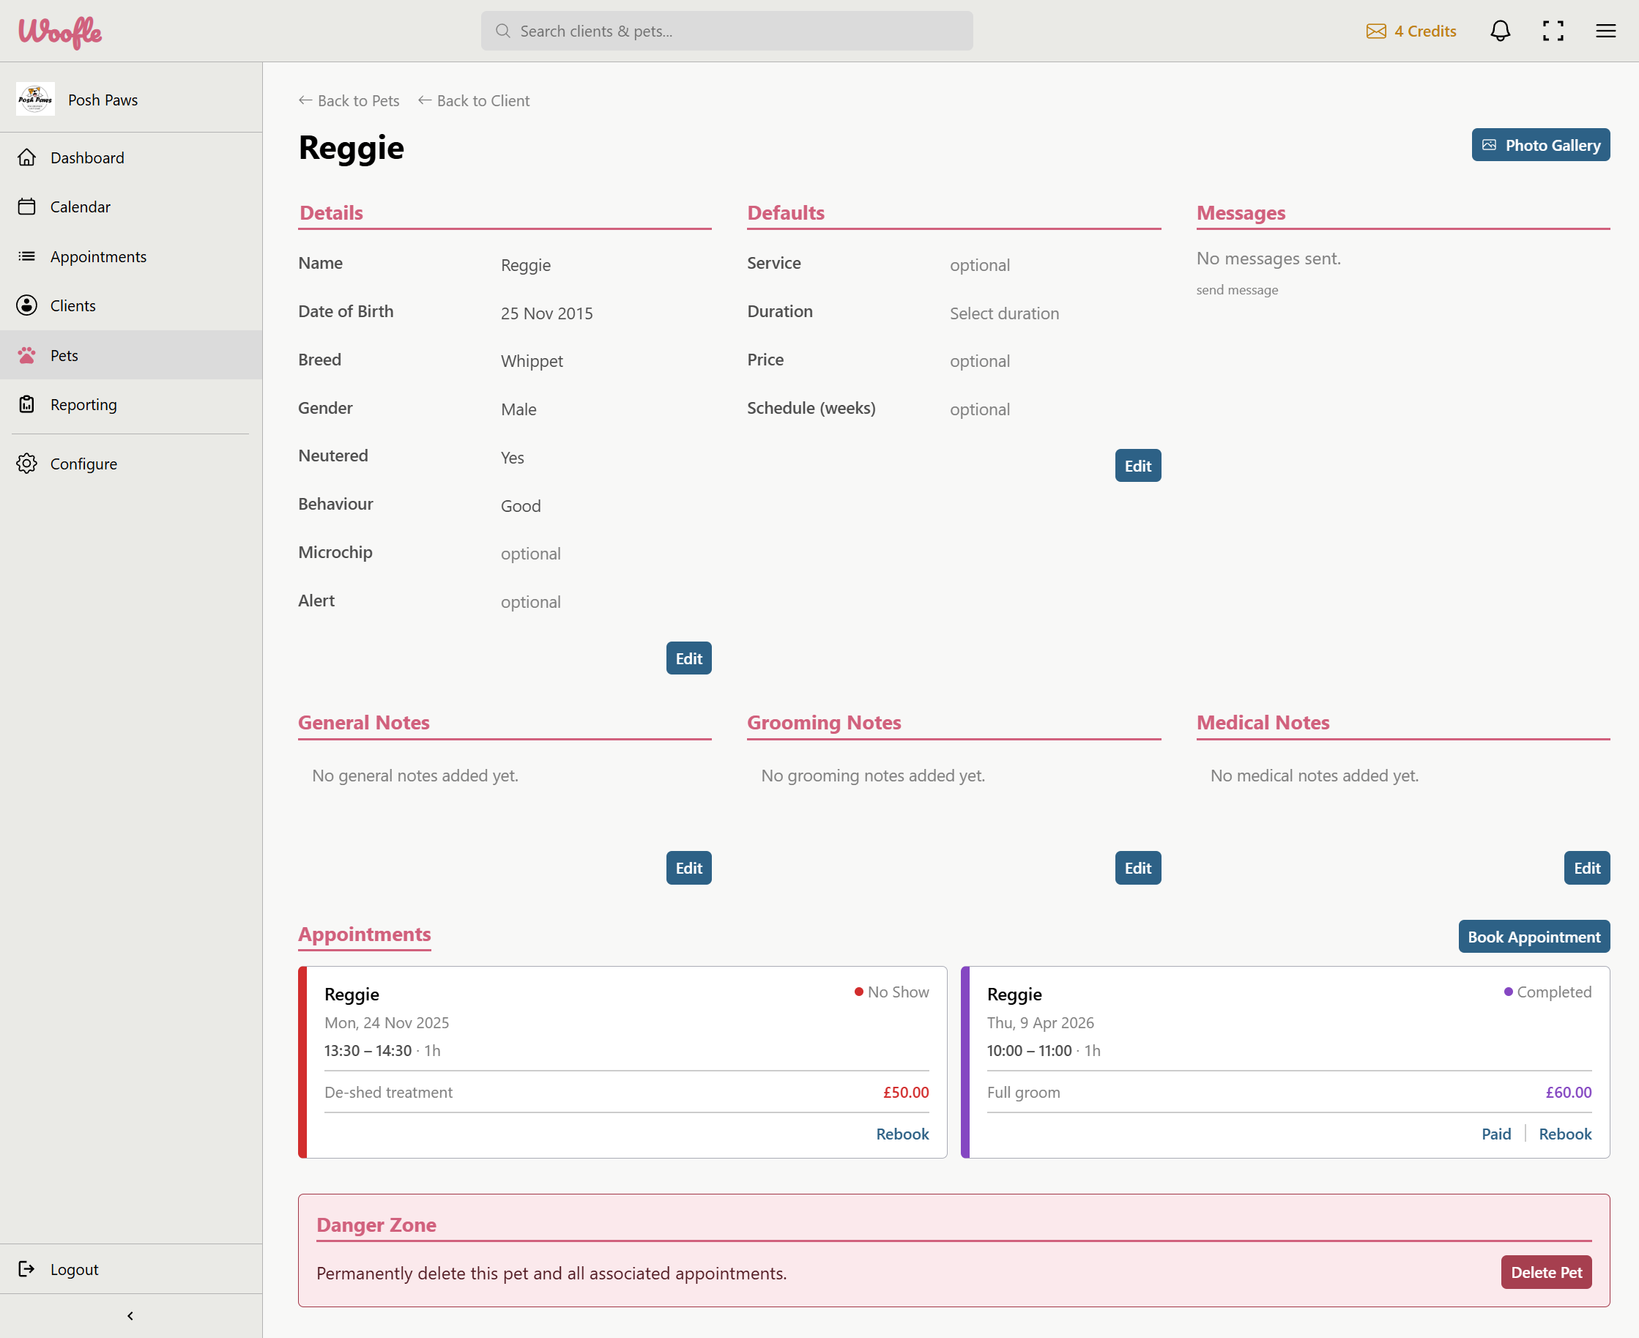Rebook the No Show appointment
The width and height of the screenshot is (1639, 1338).
click(902, 1134)
